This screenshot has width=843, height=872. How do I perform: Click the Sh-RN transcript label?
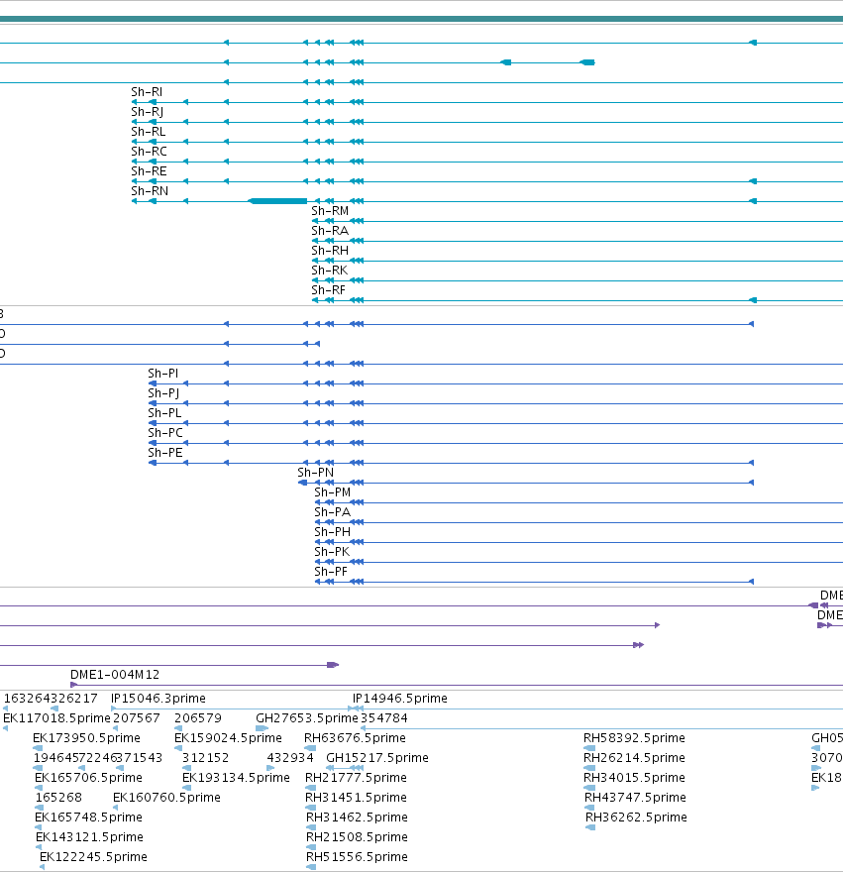click(x=150, y=191)
